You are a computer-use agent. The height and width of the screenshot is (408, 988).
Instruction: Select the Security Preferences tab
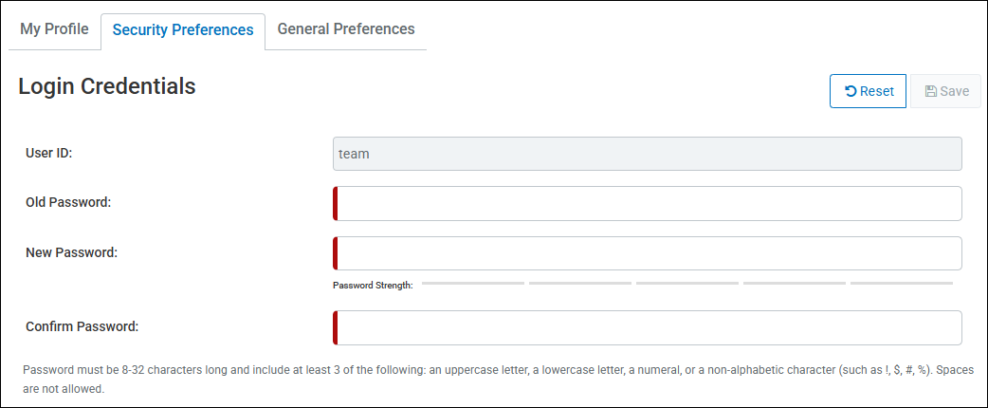pyautogui.click(x=183, y=30)
